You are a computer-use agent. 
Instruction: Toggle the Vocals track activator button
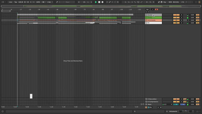point(176,15)
